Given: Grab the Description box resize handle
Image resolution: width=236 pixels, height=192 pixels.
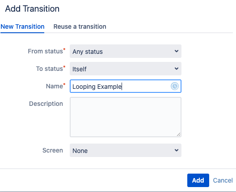Looking at the screenshot, I should pos(178,134).
